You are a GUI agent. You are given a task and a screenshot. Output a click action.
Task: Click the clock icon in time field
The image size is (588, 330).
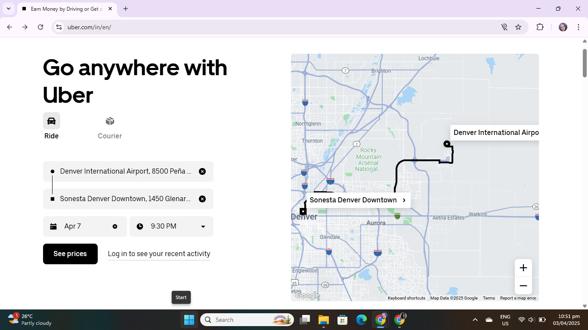click(140, 226)
